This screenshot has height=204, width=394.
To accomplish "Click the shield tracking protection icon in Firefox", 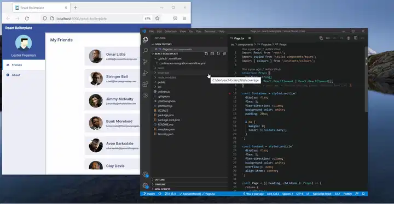I will pos(45,19).
